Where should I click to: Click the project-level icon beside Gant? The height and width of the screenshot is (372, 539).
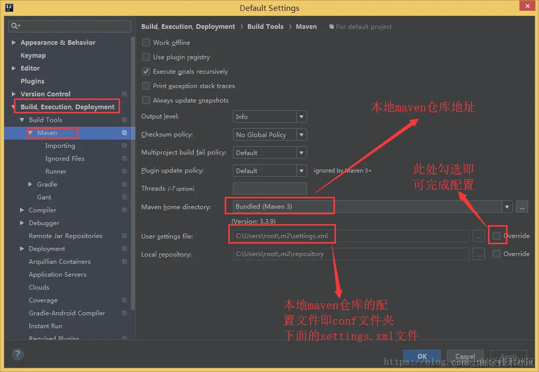point(124,197)
